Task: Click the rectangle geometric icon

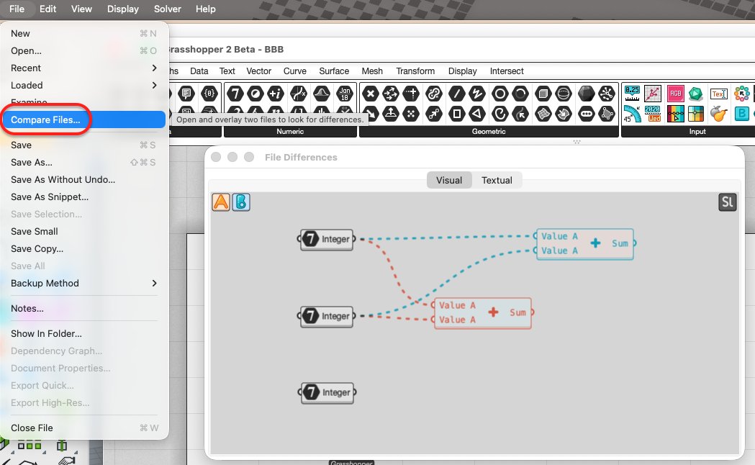Action: coord(456,114)
